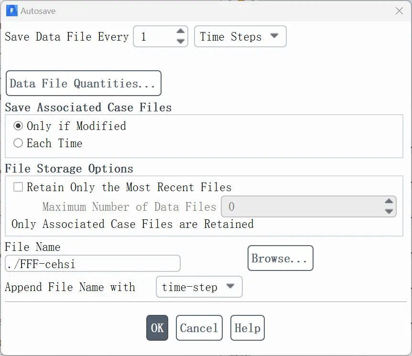Viewport: 412px width, 356px height.
Task: Click the File Name text field
Action: click(x=93, y=263)
